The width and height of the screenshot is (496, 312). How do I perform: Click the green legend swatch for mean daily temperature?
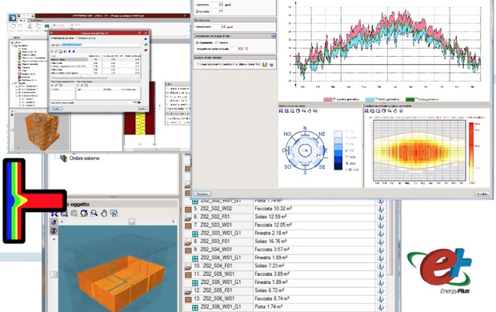coord(410,99)
